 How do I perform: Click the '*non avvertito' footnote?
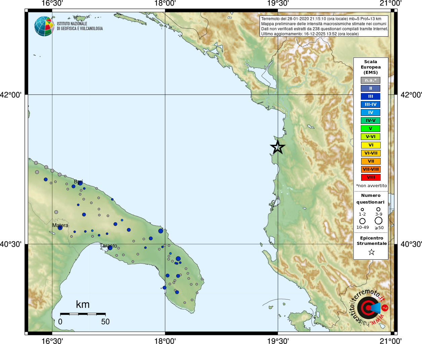click(371, 186)
